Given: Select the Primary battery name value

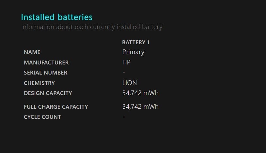Looking at the screenshot, I should coord(133,52).
